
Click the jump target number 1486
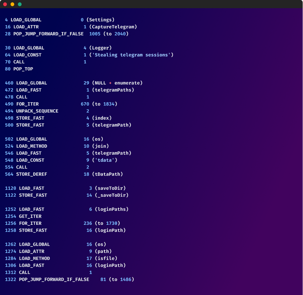point(126,279)
